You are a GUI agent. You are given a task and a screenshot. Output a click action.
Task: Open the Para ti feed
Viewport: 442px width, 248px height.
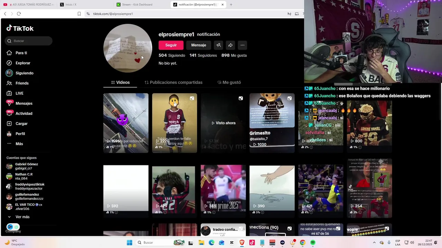click(x=21, y=53)
